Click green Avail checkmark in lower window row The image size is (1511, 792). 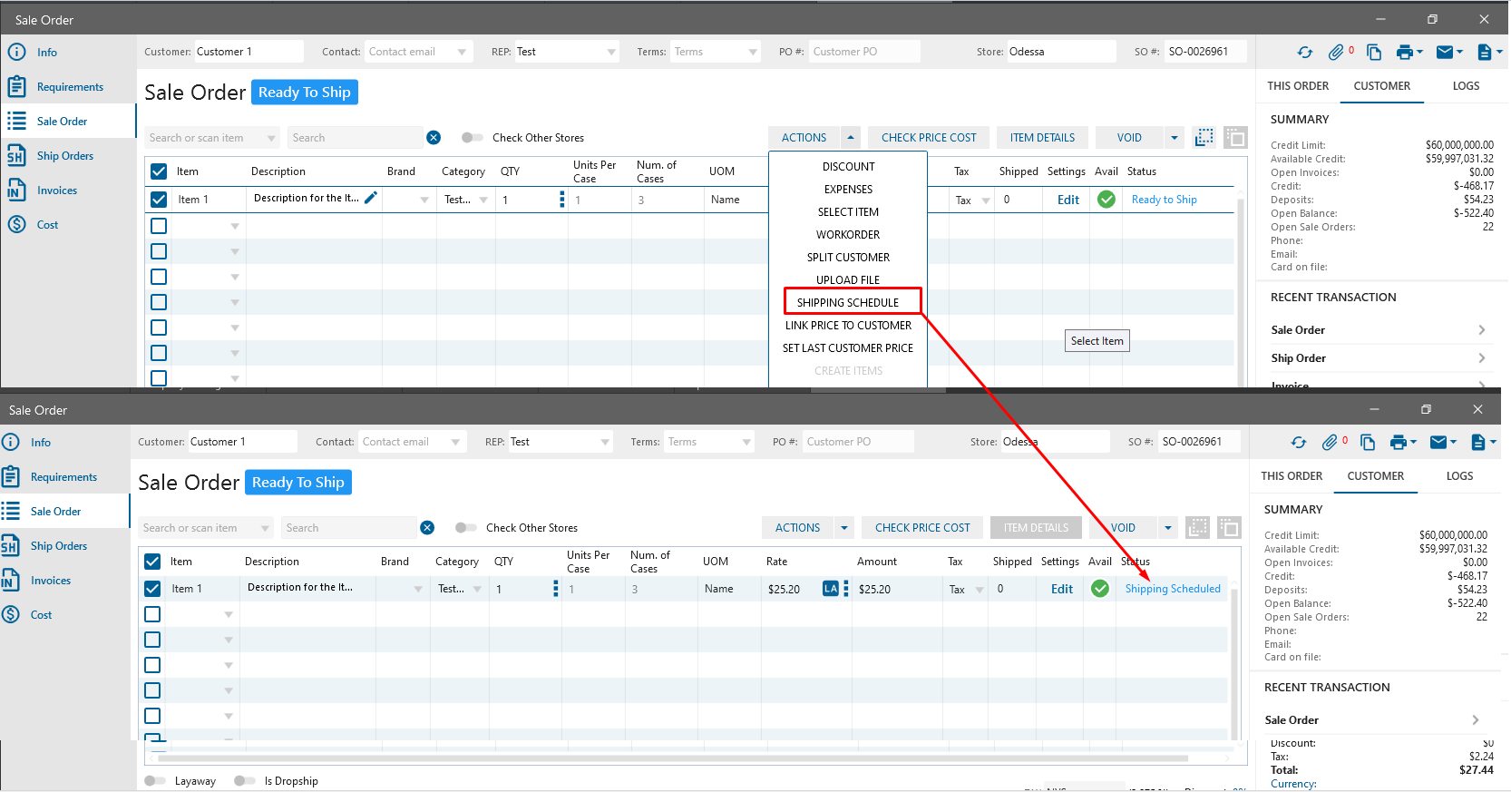(x=1100, y=589)
